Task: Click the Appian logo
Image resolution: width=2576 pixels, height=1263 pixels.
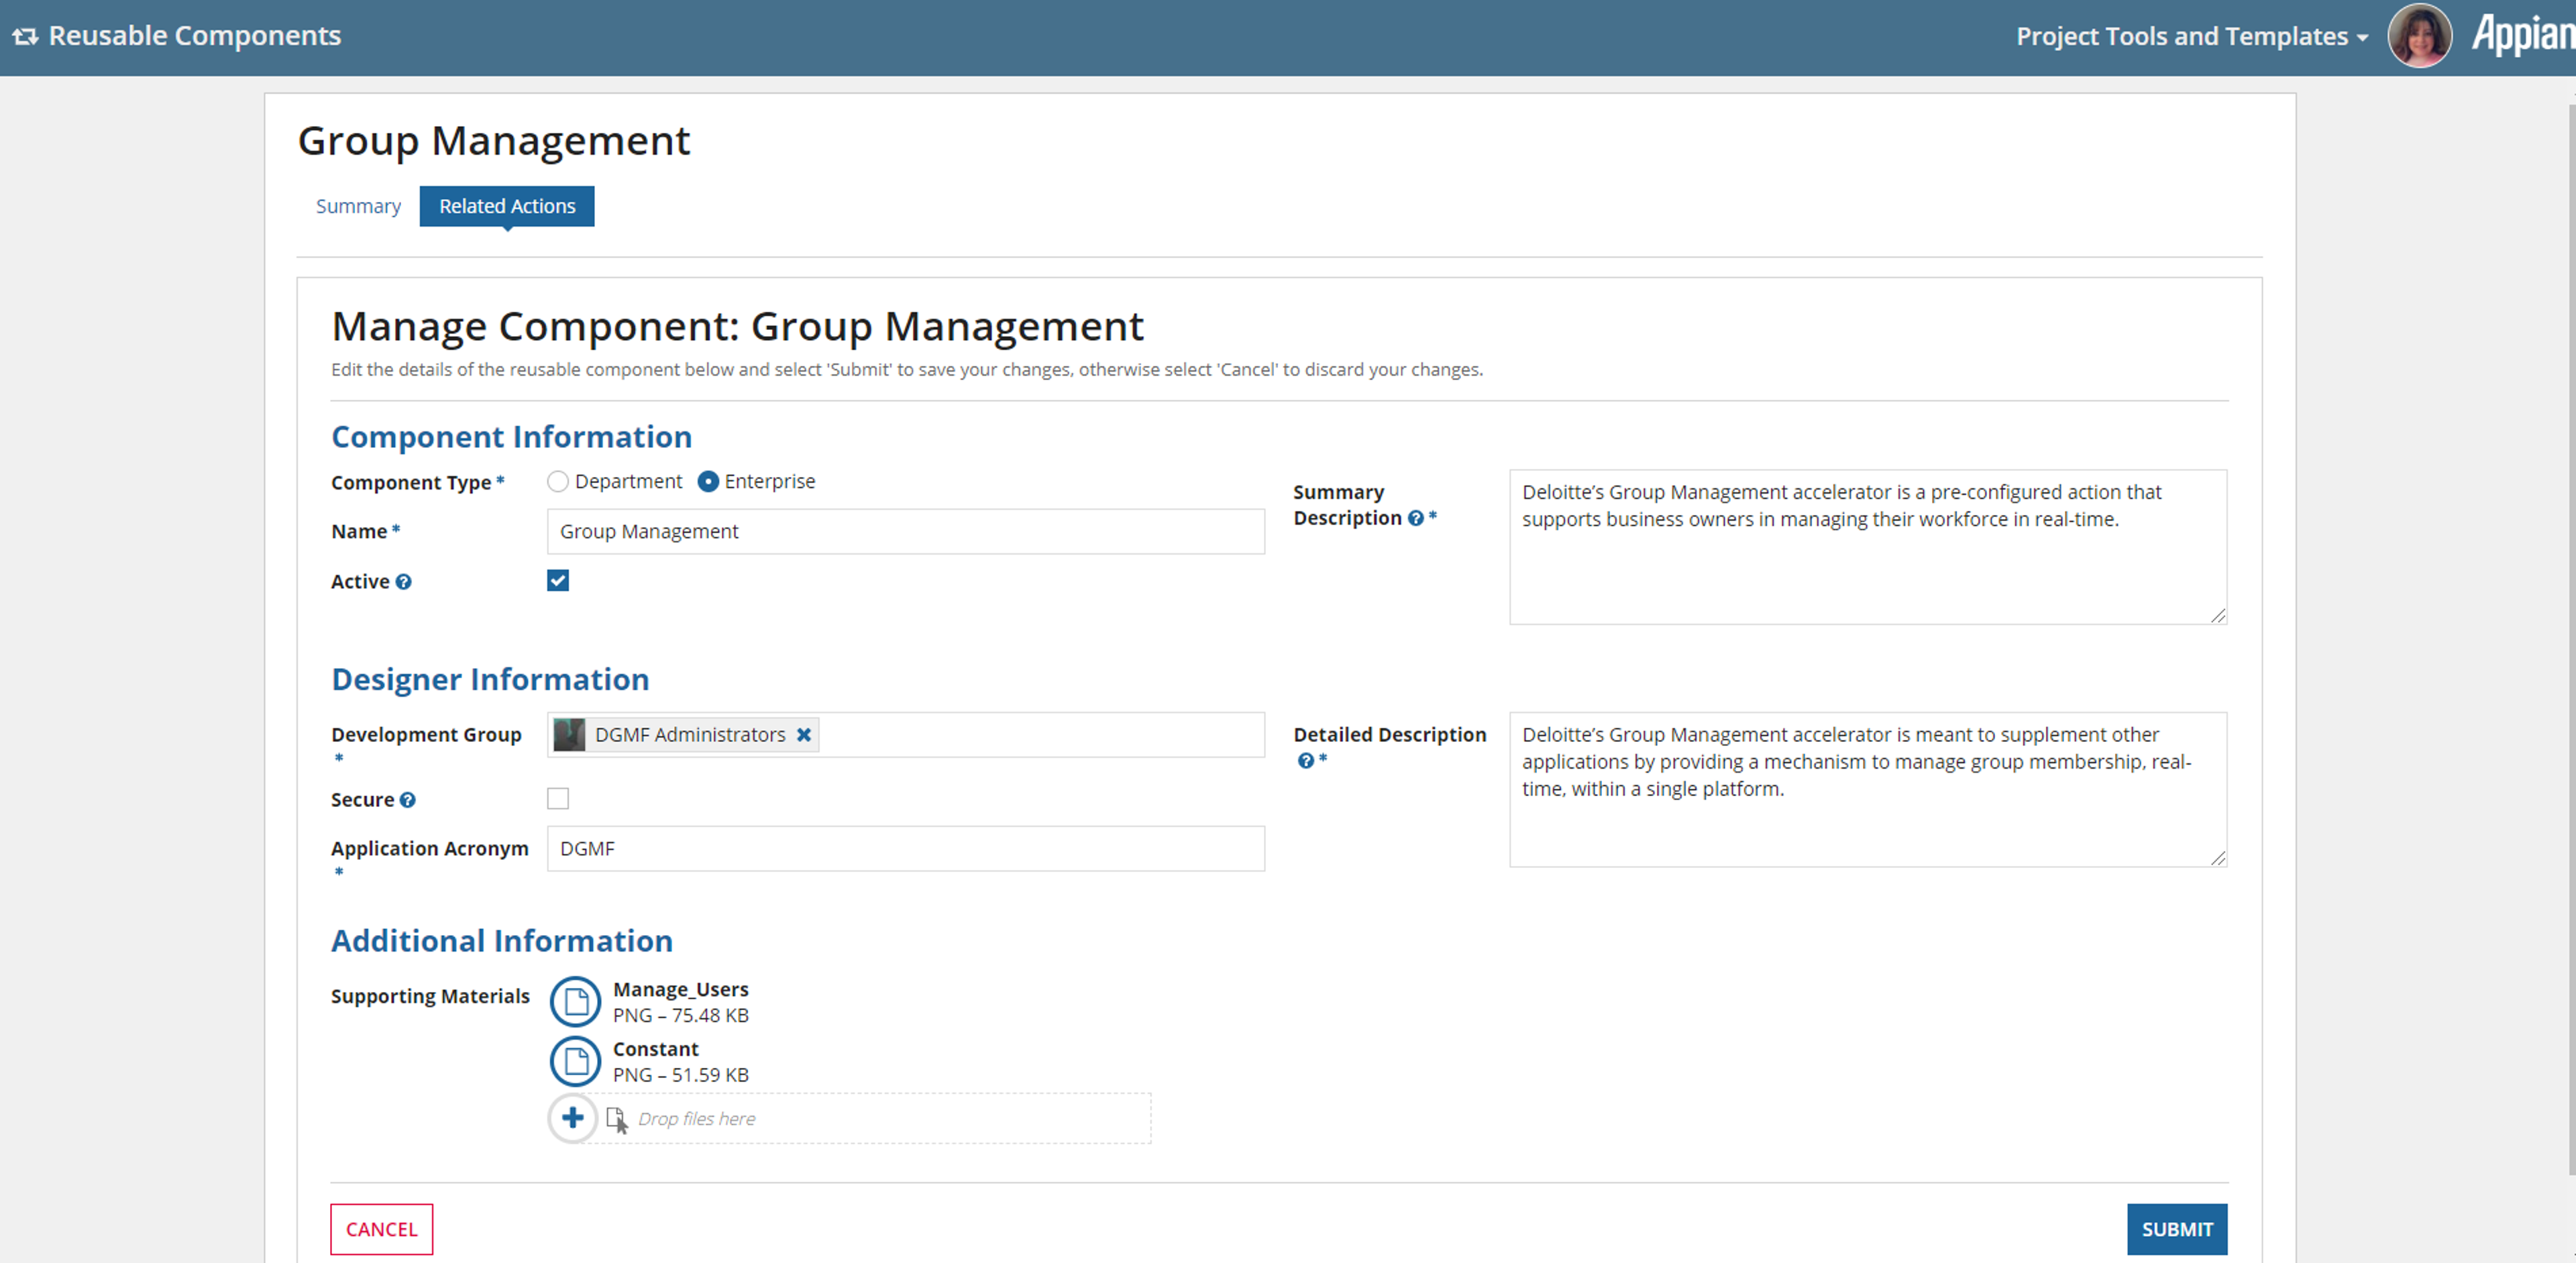Action: (x=2523, y=34)
